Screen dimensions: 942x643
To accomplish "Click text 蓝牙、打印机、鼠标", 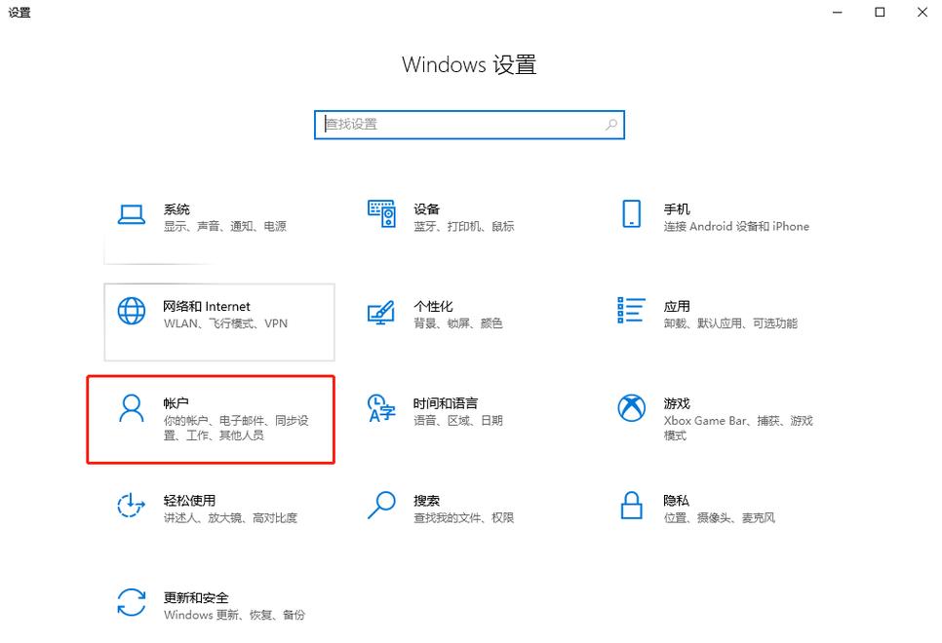I will pyautogui.click(x=464, y=226).
